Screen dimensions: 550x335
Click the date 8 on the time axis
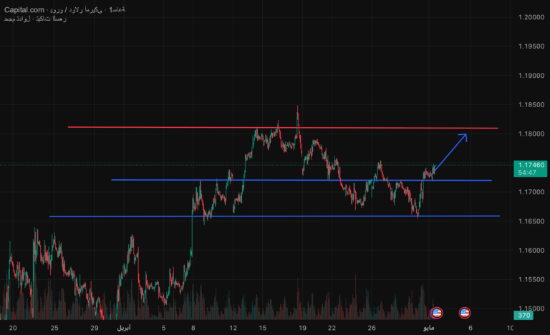coord(193,328)
